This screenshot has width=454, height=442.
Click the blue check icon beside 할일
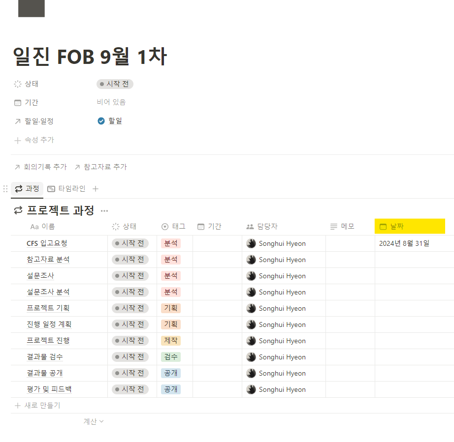coord(101,121)
